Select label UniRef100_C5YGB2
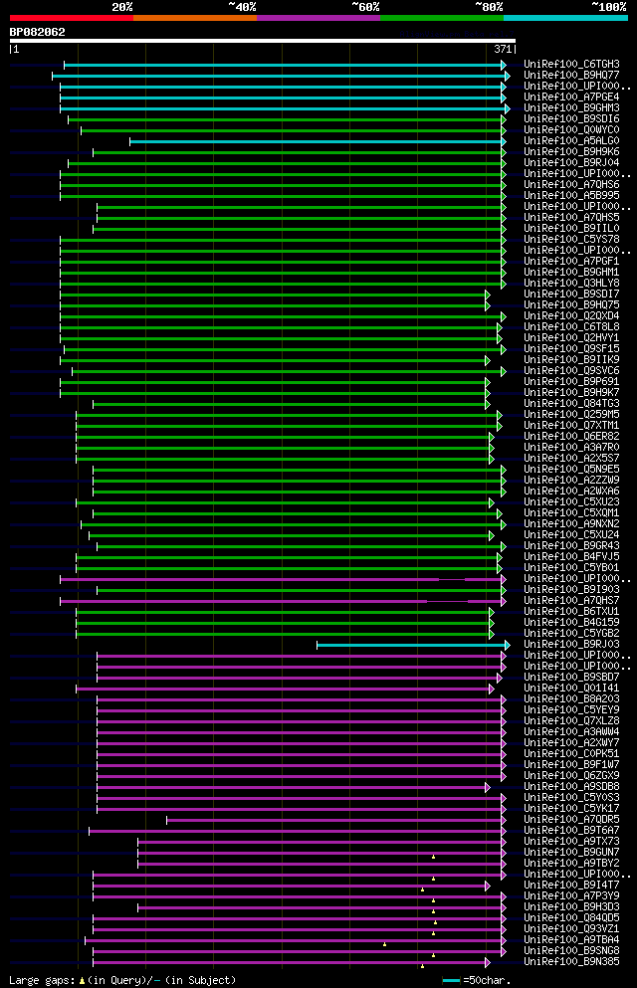 tap(571, 633)
